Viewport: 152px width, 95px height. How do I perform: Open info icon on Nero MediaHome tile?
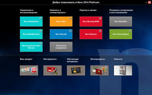(41, 18)
